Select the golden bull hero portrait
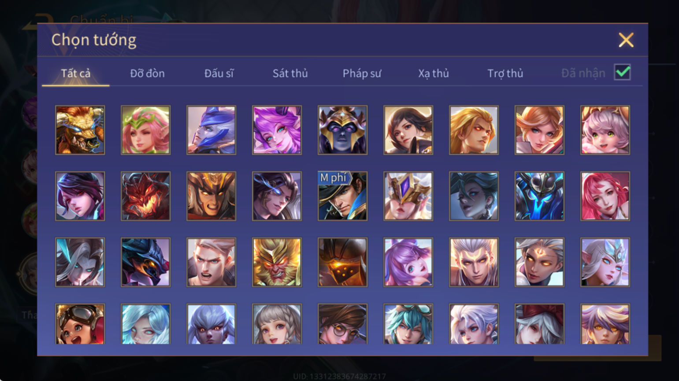679x381 pixels. [80, 130]
